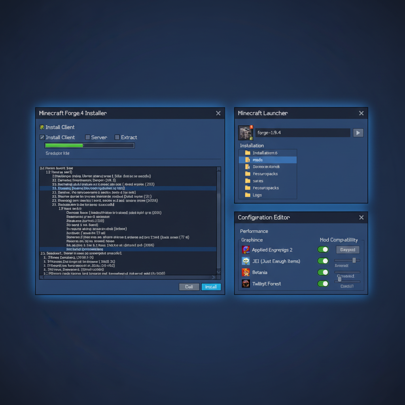Click the folder icon beside Sorexerstands
405x405 pixels.
pos(248,167)
